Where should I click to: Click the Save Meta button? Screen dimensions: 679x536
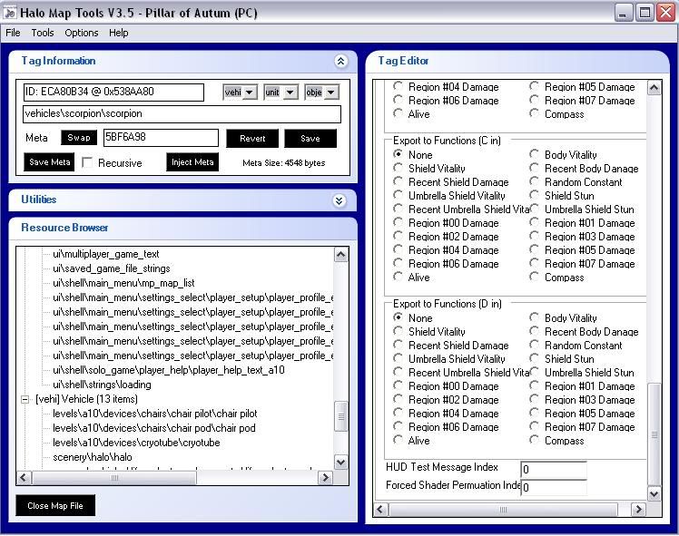tap(49, 162)
